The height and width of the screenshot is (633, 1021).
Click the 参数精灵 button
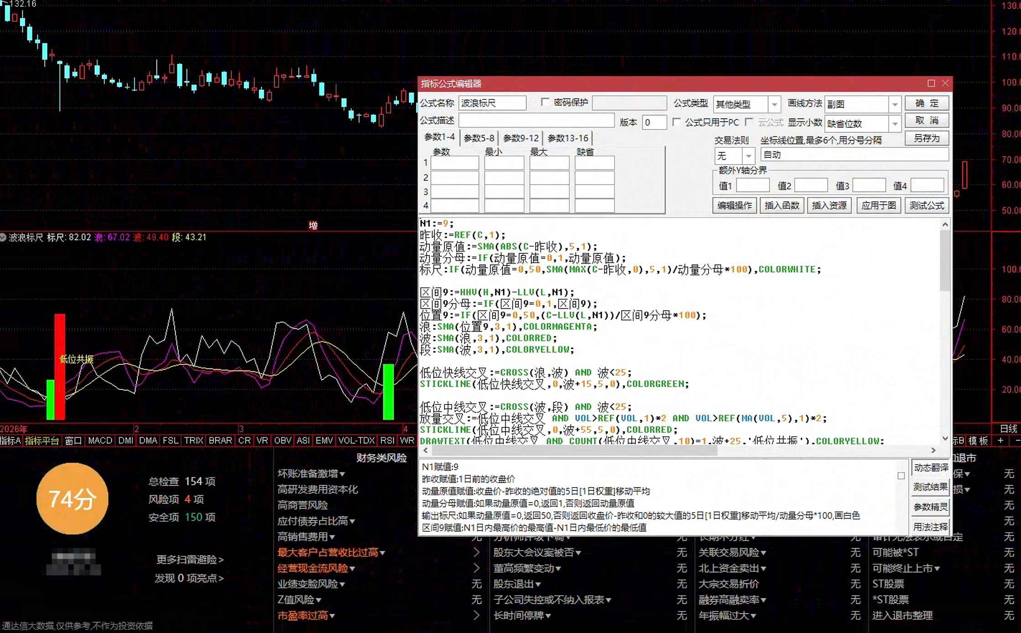pos(931,507)
